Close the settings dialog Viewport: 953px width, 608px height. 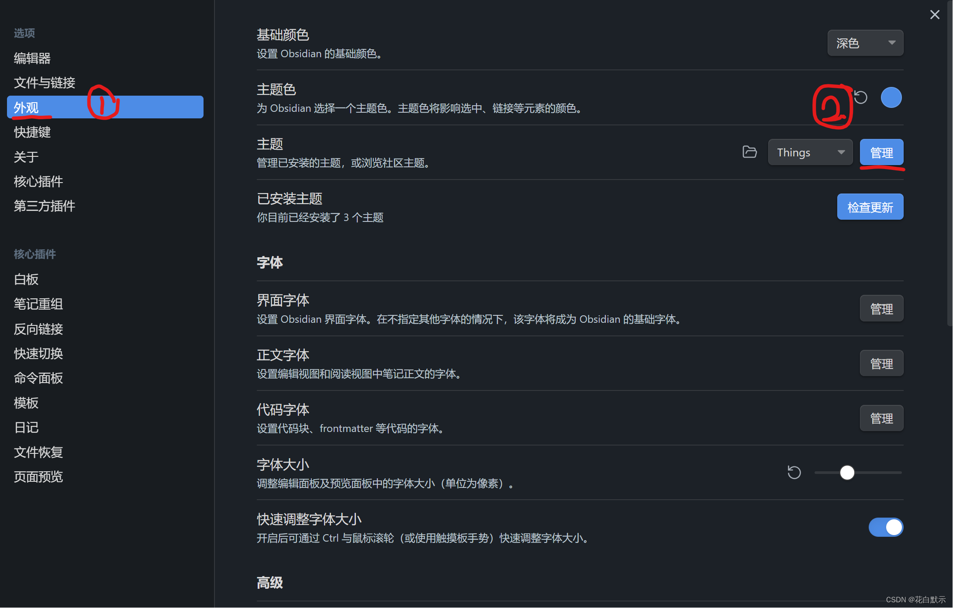[934, 15]
